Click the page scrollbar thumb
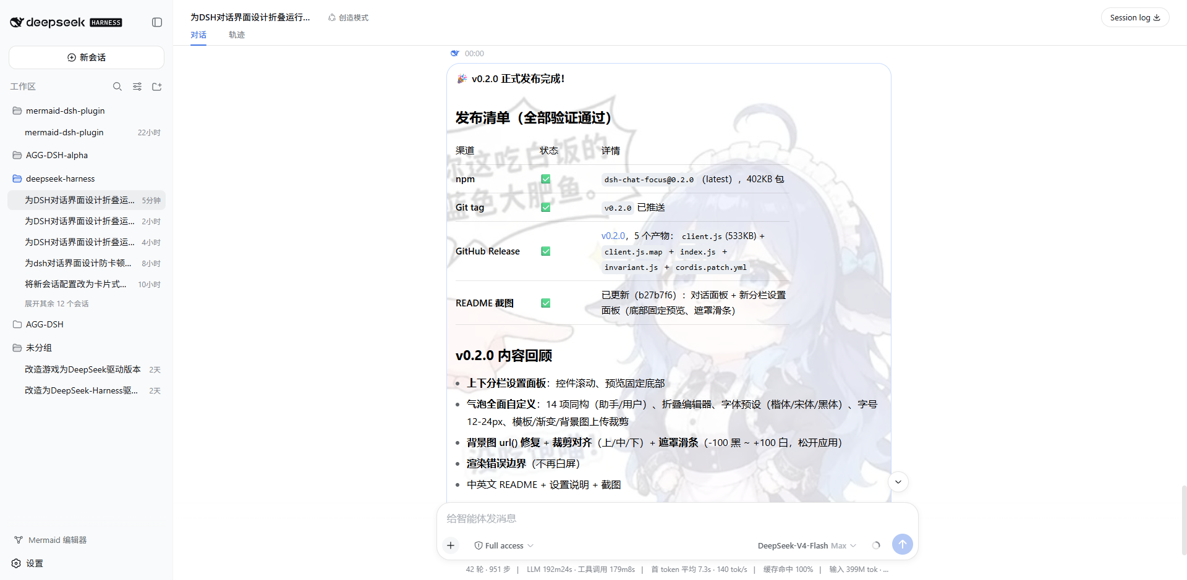Image resolution: width=1187 pixels, height=580 pixels. 1184,521
